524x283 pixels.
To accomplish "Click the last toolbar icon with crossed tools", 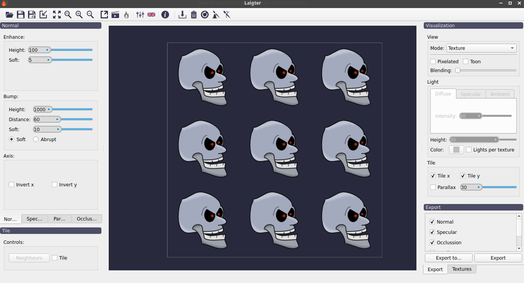I will (227, 15).
